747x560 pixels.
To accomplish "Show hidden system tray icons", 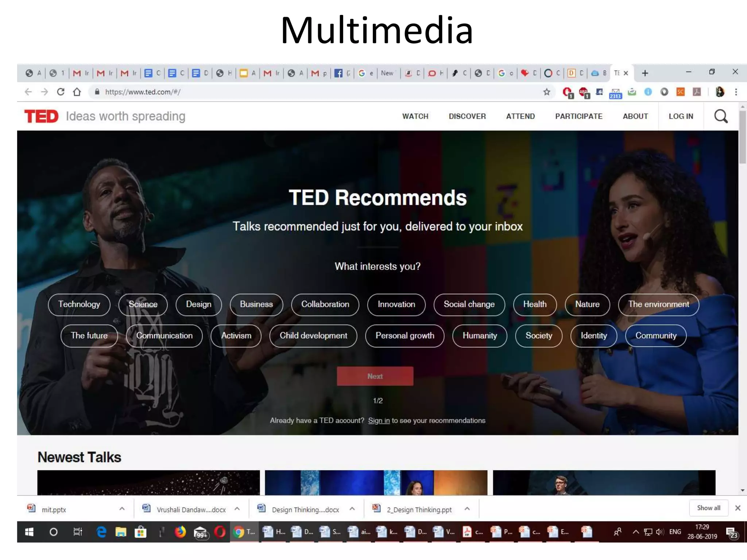I will (x=636, y=532).
